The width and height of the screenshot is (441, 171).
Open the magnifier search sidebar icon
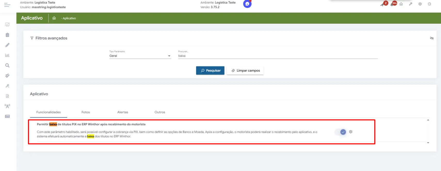[x=7, y=65]
